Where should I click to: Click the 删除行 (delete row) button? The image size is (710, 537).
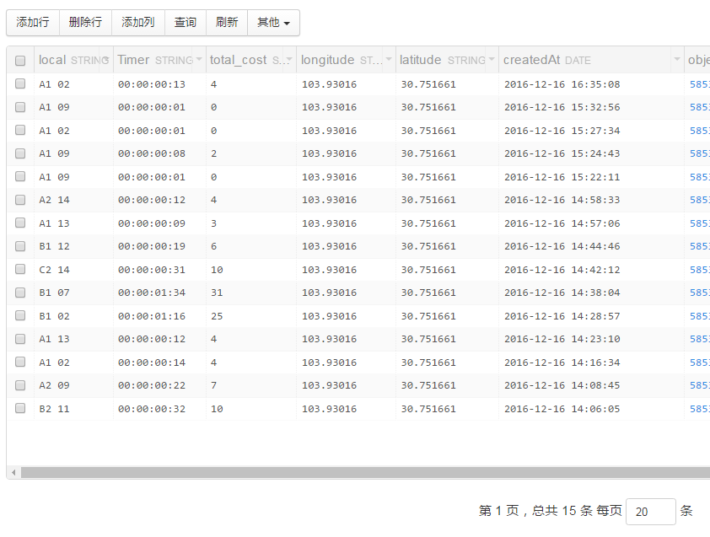click(x=85, y=22)
